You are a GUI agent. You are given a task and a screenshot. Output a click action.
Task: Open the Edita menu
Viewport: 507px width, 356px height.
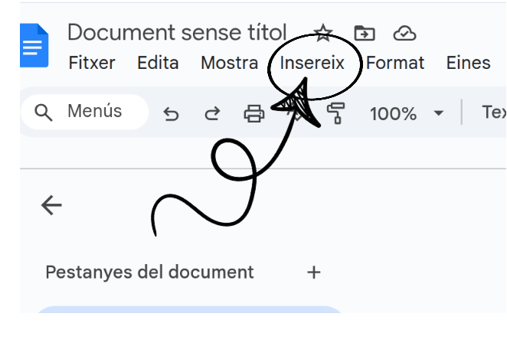coord(158,63)
